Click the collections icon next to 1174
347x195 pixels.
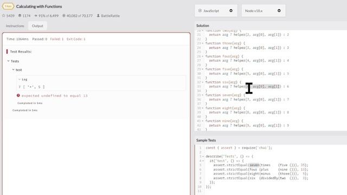(x=20, y=16)
